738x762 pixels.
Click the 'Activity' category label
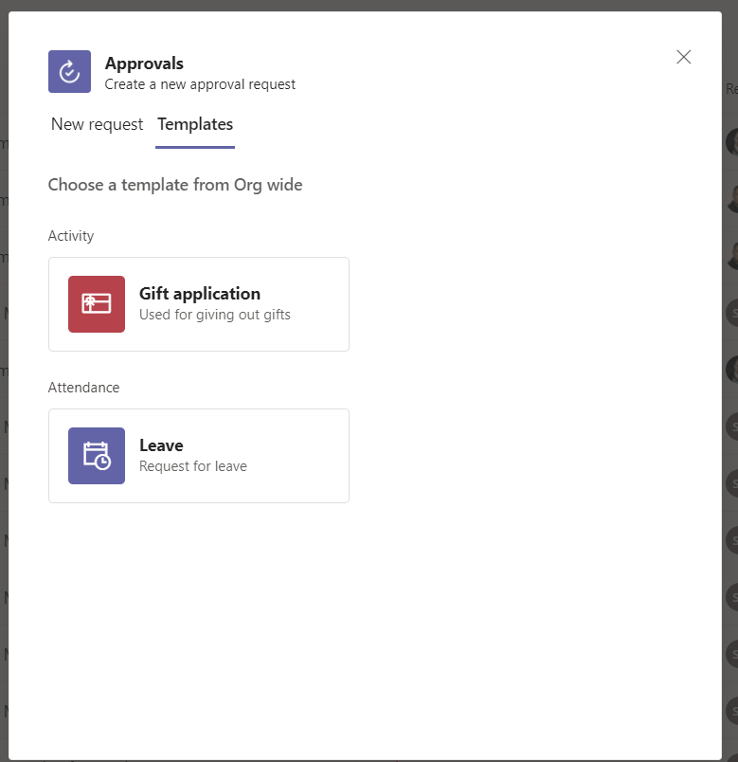pos(71,236)
